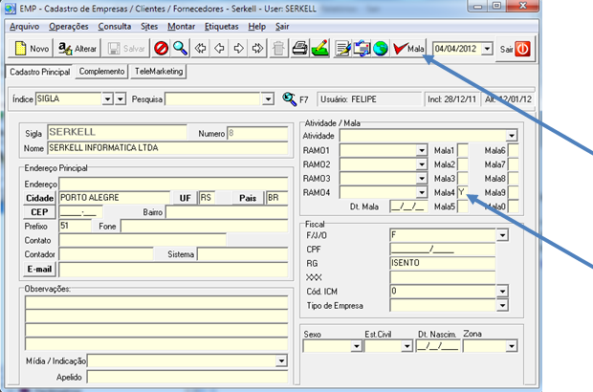The image size is (593, 392).
Task: Click the Mala4 field containing Y
Action: [x=463, y=192]
